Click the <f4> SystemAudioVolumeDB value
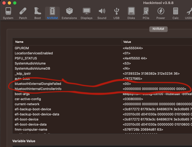 pyautogui.click(x=126, y=69)
